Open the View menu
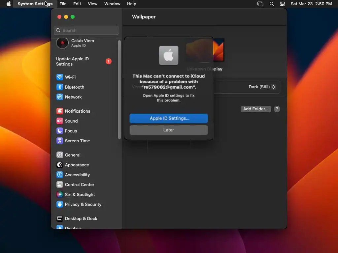Screen dimensions: 338x253 [93, 4]
